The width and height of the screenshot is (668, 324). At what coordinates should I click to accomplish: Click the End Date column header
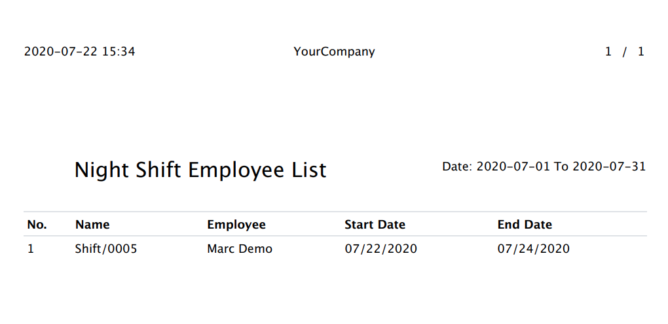point(525,225)
